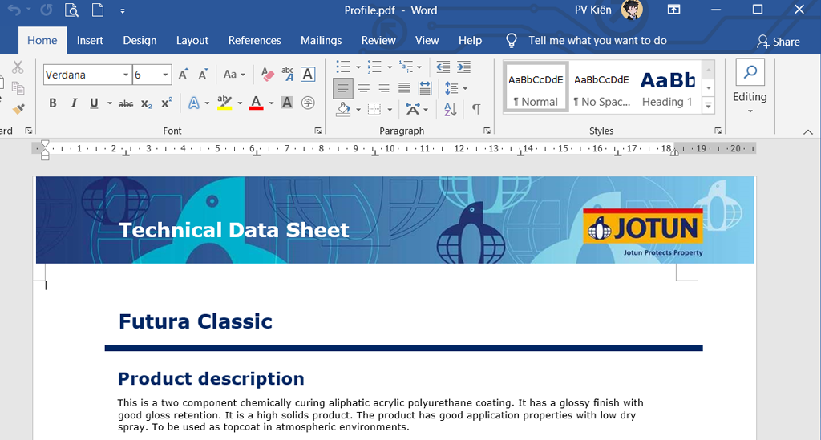The width and height of the screenshot is (821, 440).
Task: Increase paragraph indent
Action: point(463,67)
